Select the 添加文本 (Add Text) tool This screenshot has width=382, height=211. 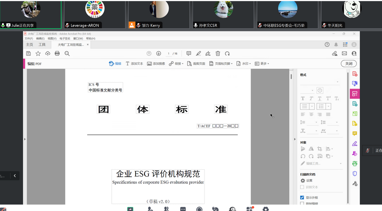[134, 63]
